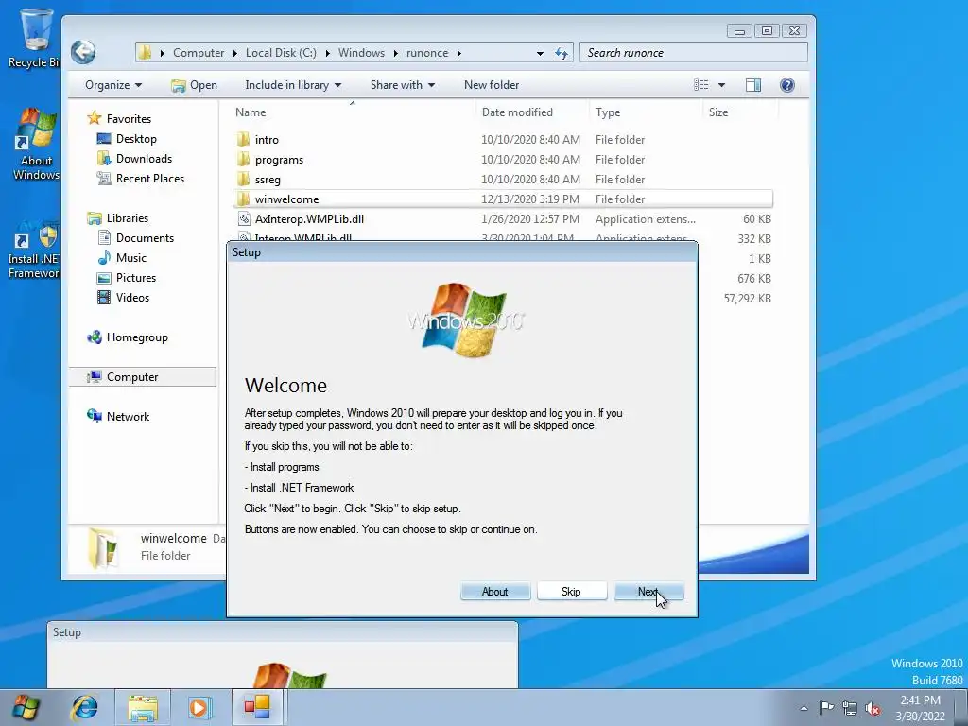Select Computer in navigation pane

coord(143,376)
